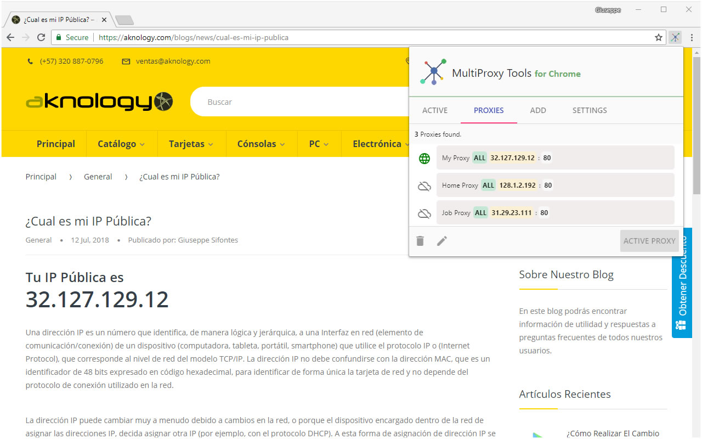Go back to the previous page
Viewport: 702px width, 439px height.
10,37
